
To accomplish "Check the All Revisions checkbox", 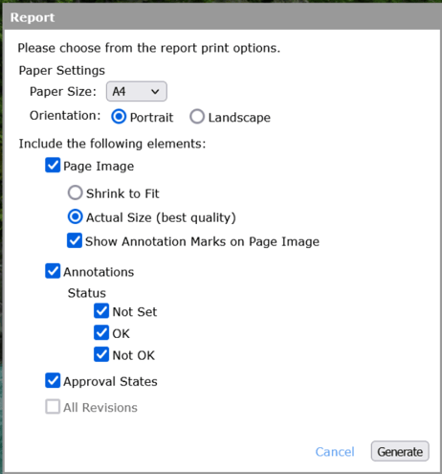I will tap(53, 407).
